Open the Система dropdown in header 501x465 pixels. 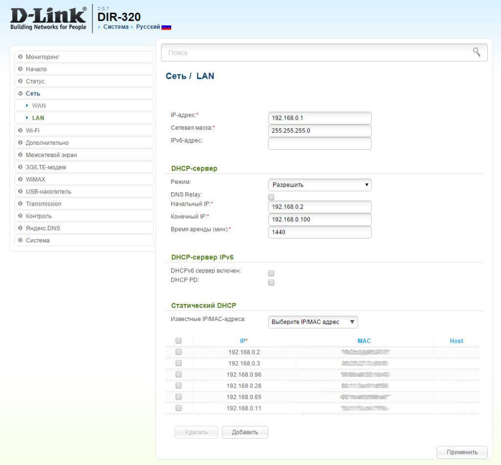coord(115,27)
